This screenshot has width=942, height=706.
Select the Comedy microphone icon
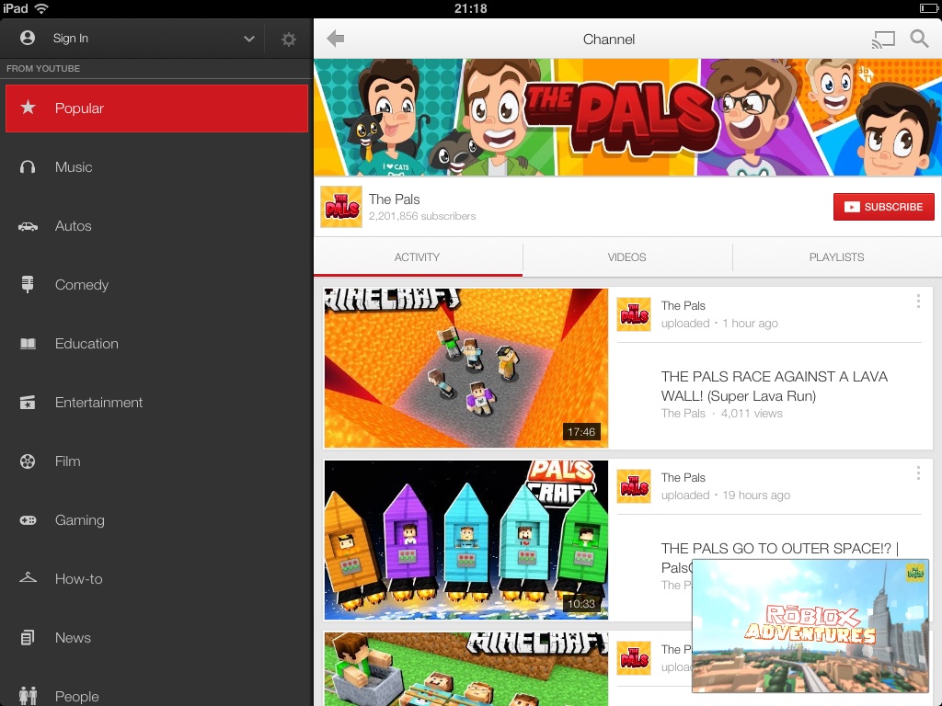(x=28, y=284)
